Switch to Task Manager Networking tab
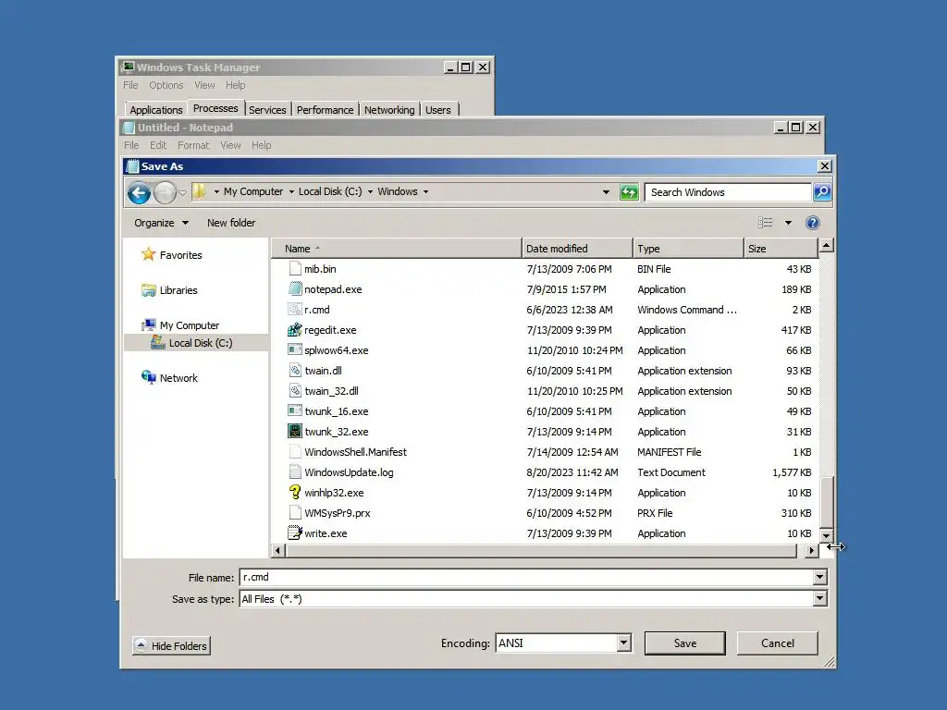 pos(389,110)
